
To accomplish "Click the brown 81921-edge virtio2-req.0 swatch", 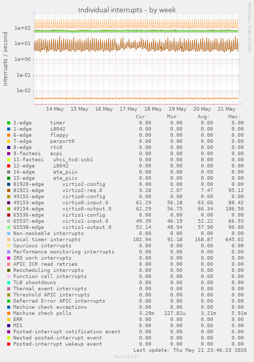I will 9,190.
